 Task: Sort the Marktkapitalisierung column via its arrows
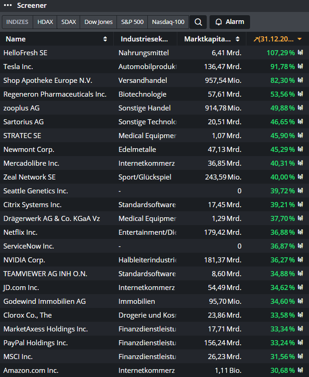pos(237,39)
